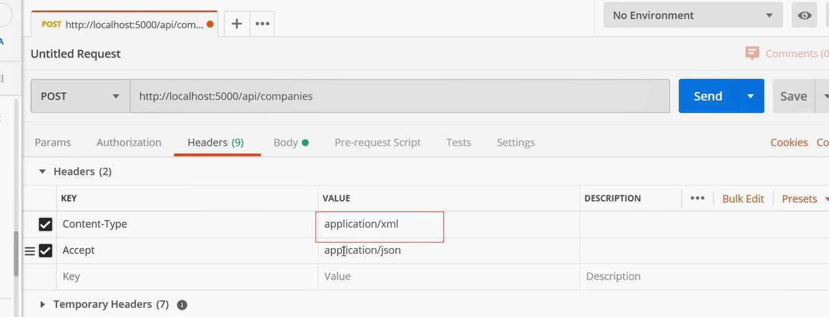
Task: Click the Accept row drag handle icon
Action: (29, 251)
